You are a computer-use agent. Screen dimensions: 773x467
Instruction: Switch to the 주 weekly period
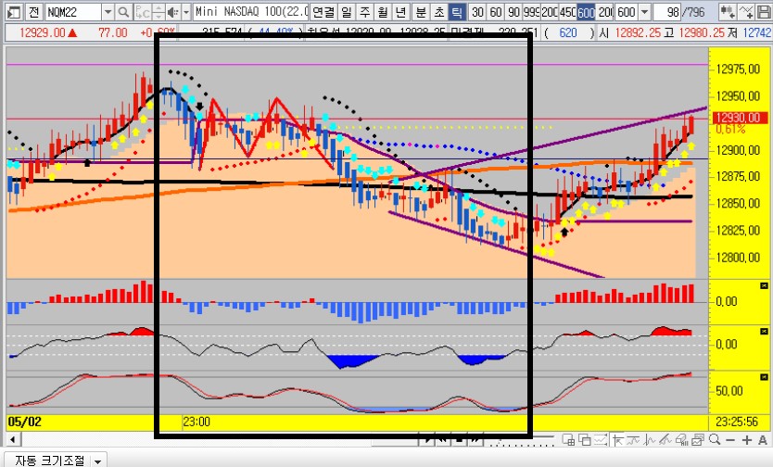click(364, 12)
